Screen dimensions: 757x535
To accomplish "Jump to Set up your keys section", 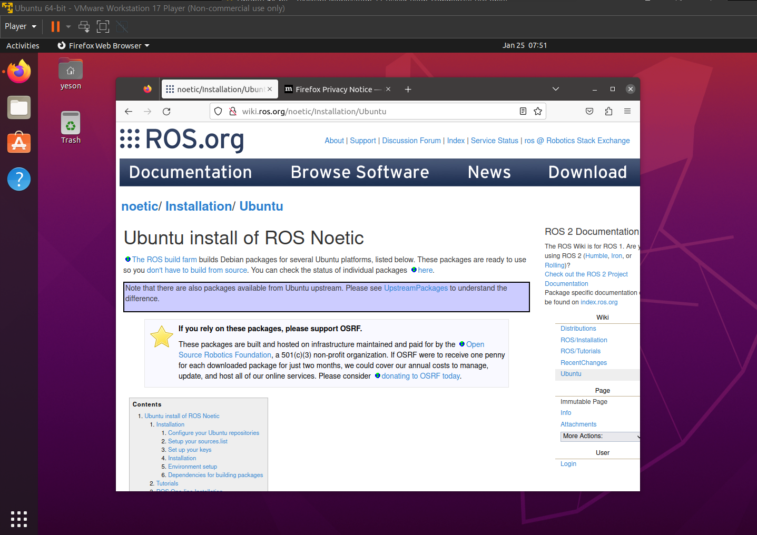I will click(x=190, y=450).
